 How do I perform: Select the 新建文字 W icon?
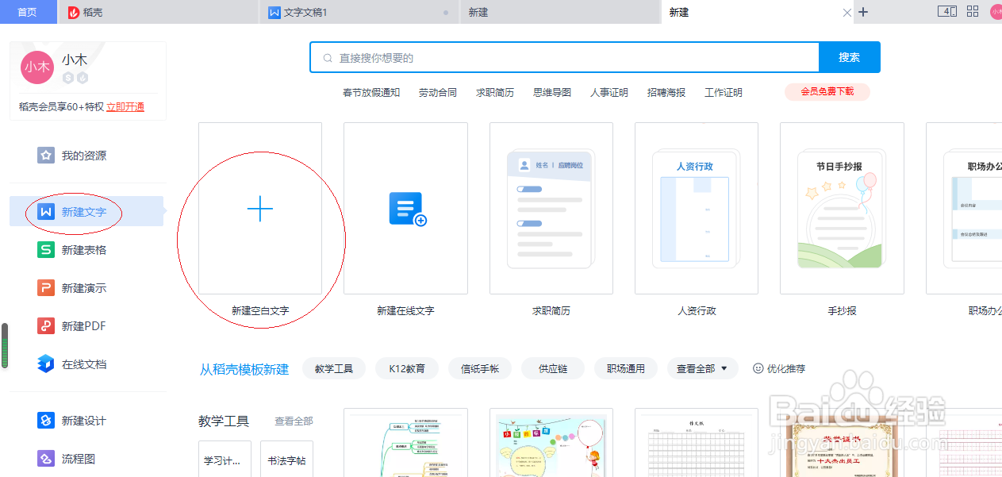coord(46,212)
